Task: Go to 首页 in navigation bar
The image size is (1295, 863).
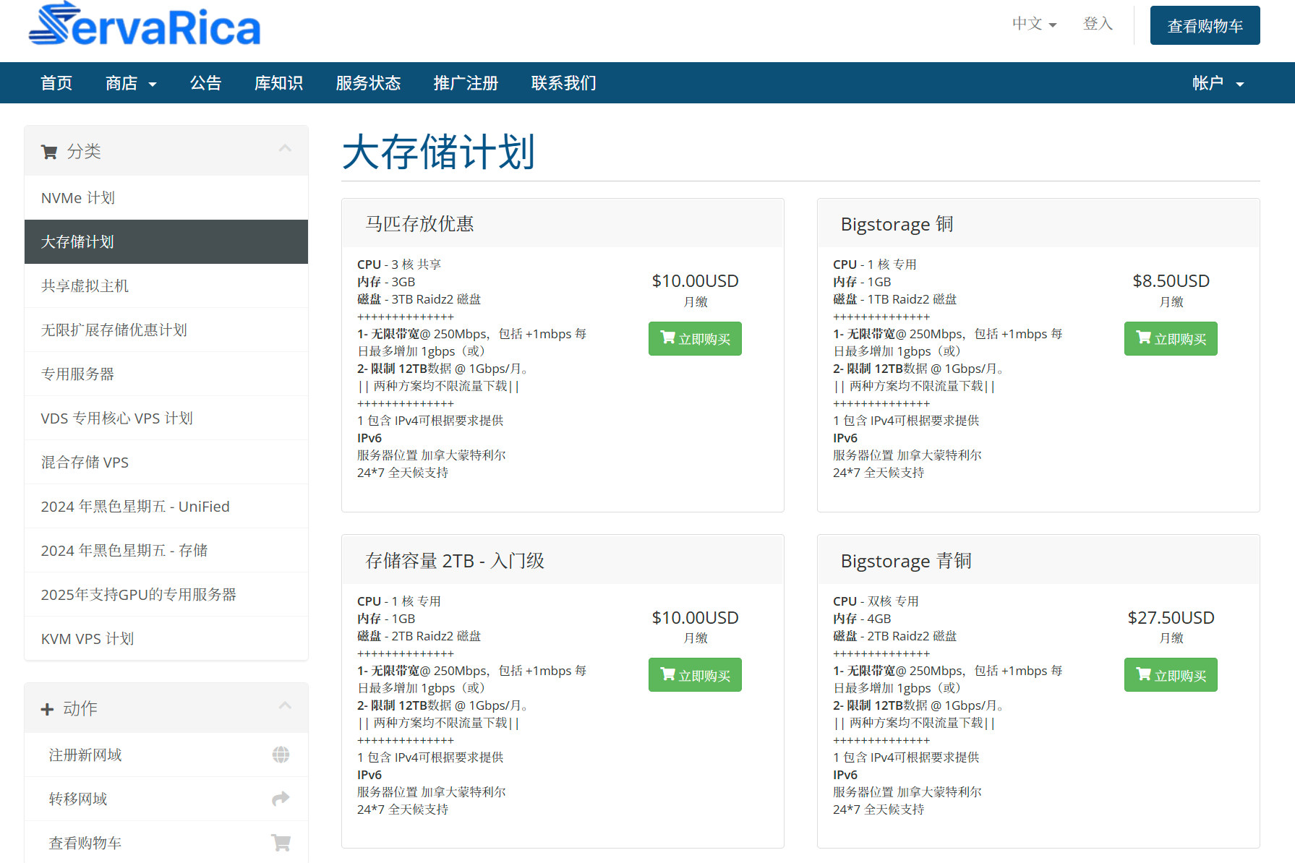Action: coord(56,83)
